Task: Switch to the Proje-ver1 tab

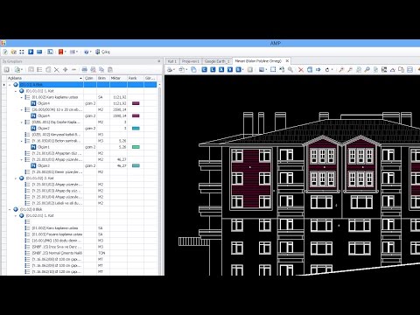Action: [x=190, y=61]
